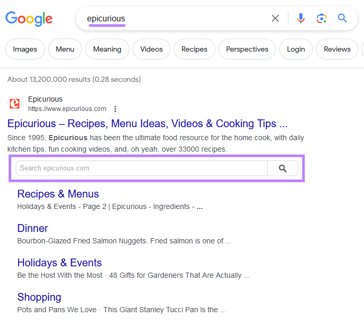Focus the Search epicurious.com input field

[141, 168]
